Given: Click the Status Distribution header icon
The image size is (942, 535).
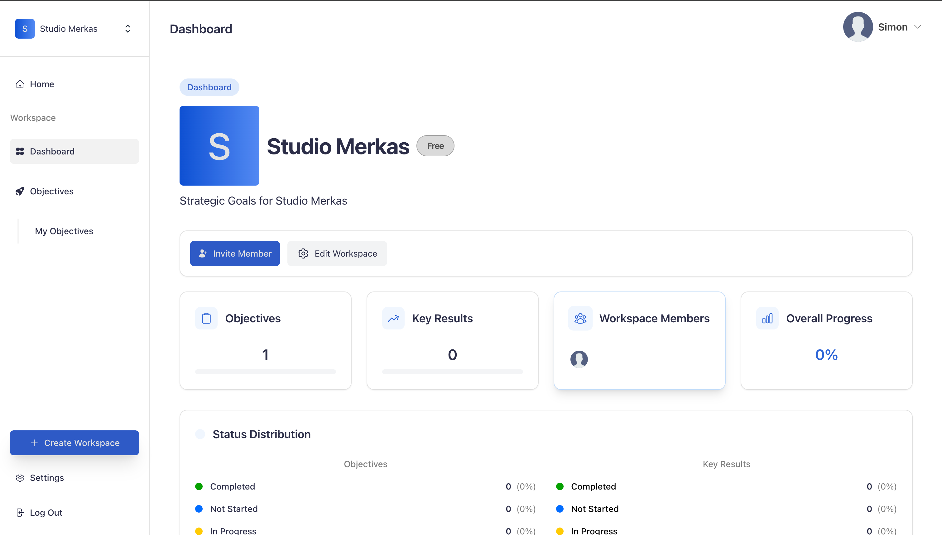Looking at the screenshot, I should point(200,434).
